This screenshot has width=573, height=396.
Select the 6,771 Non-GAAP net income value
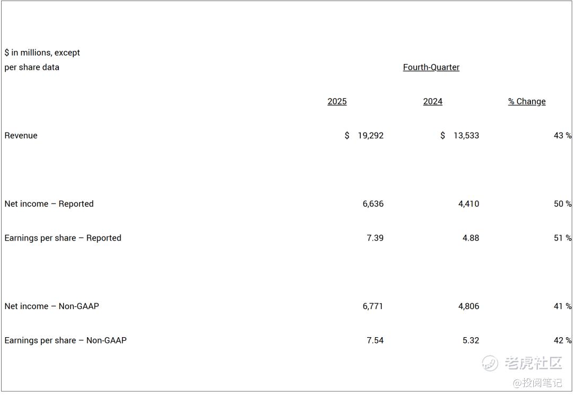[x=373, y=306]
